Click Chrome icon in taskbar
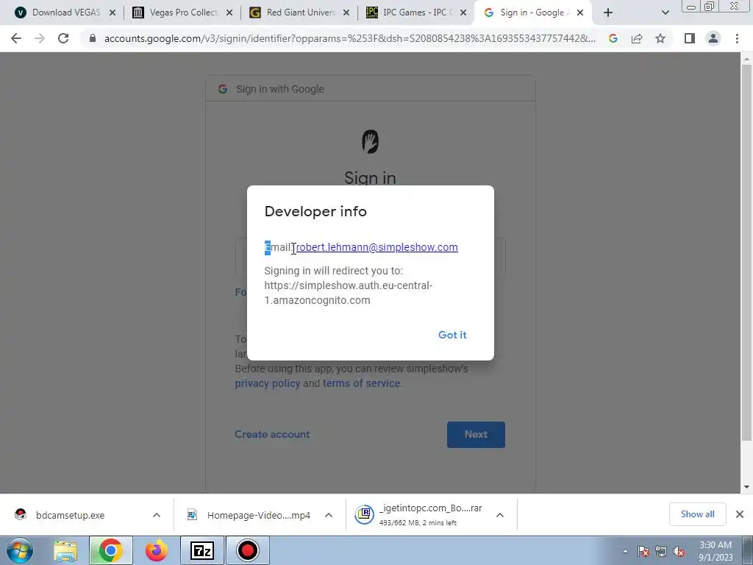Viewport: 753px width, 565px height. tap(110, 550)
